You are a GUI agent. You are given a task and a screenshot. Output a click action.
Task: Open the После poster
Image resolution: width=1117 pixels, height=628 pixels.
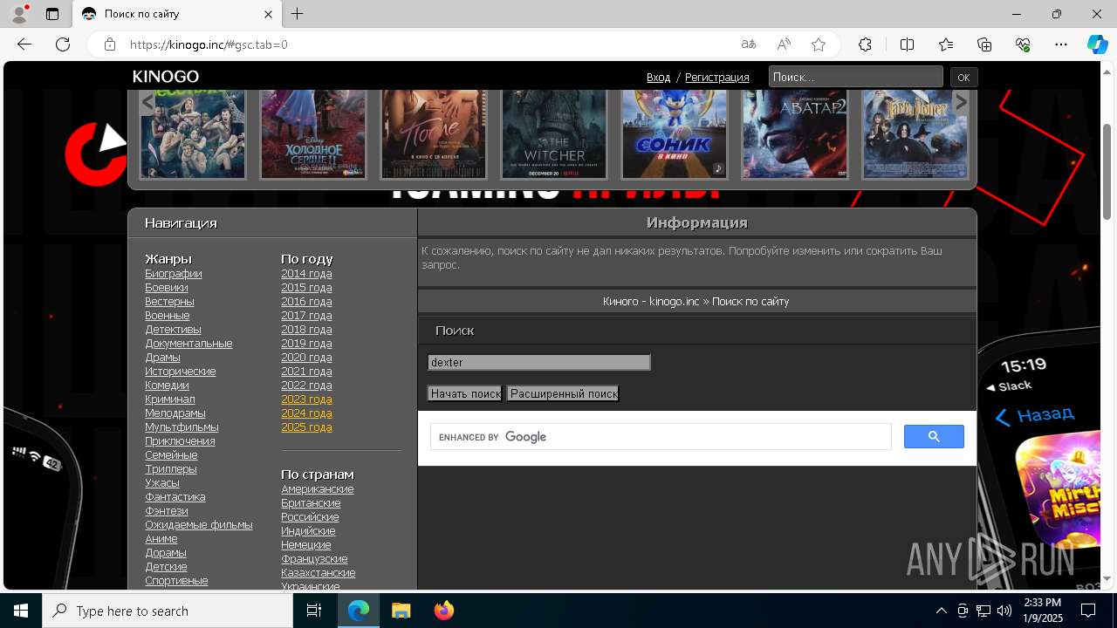(x=434, y=133)
